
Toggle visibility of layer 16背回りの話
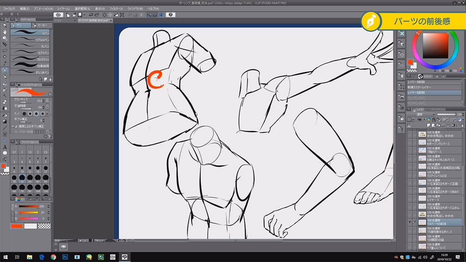pos(410,238)
